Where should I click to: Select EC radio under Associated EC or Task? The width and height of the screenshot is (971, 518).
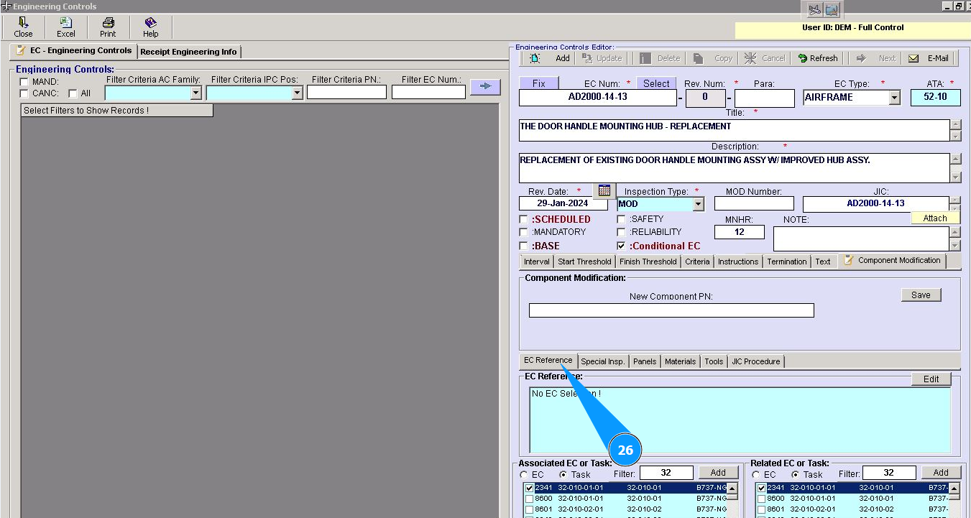pyautogui.click(x=524, y=475)
